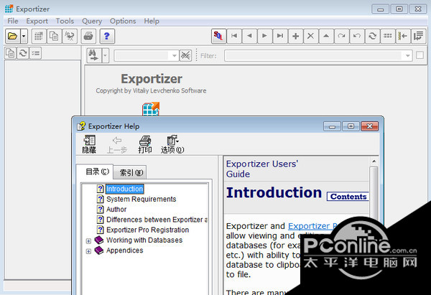Open the File menu
The width and height of the screenshot is (431, 295).
click(x=13, y=21)
